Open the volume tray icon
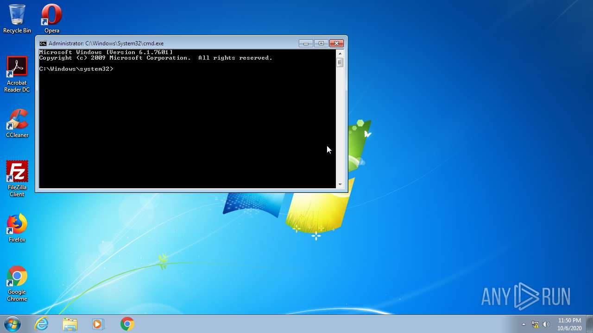Screen dimensions: 593x333 [546, 324]
